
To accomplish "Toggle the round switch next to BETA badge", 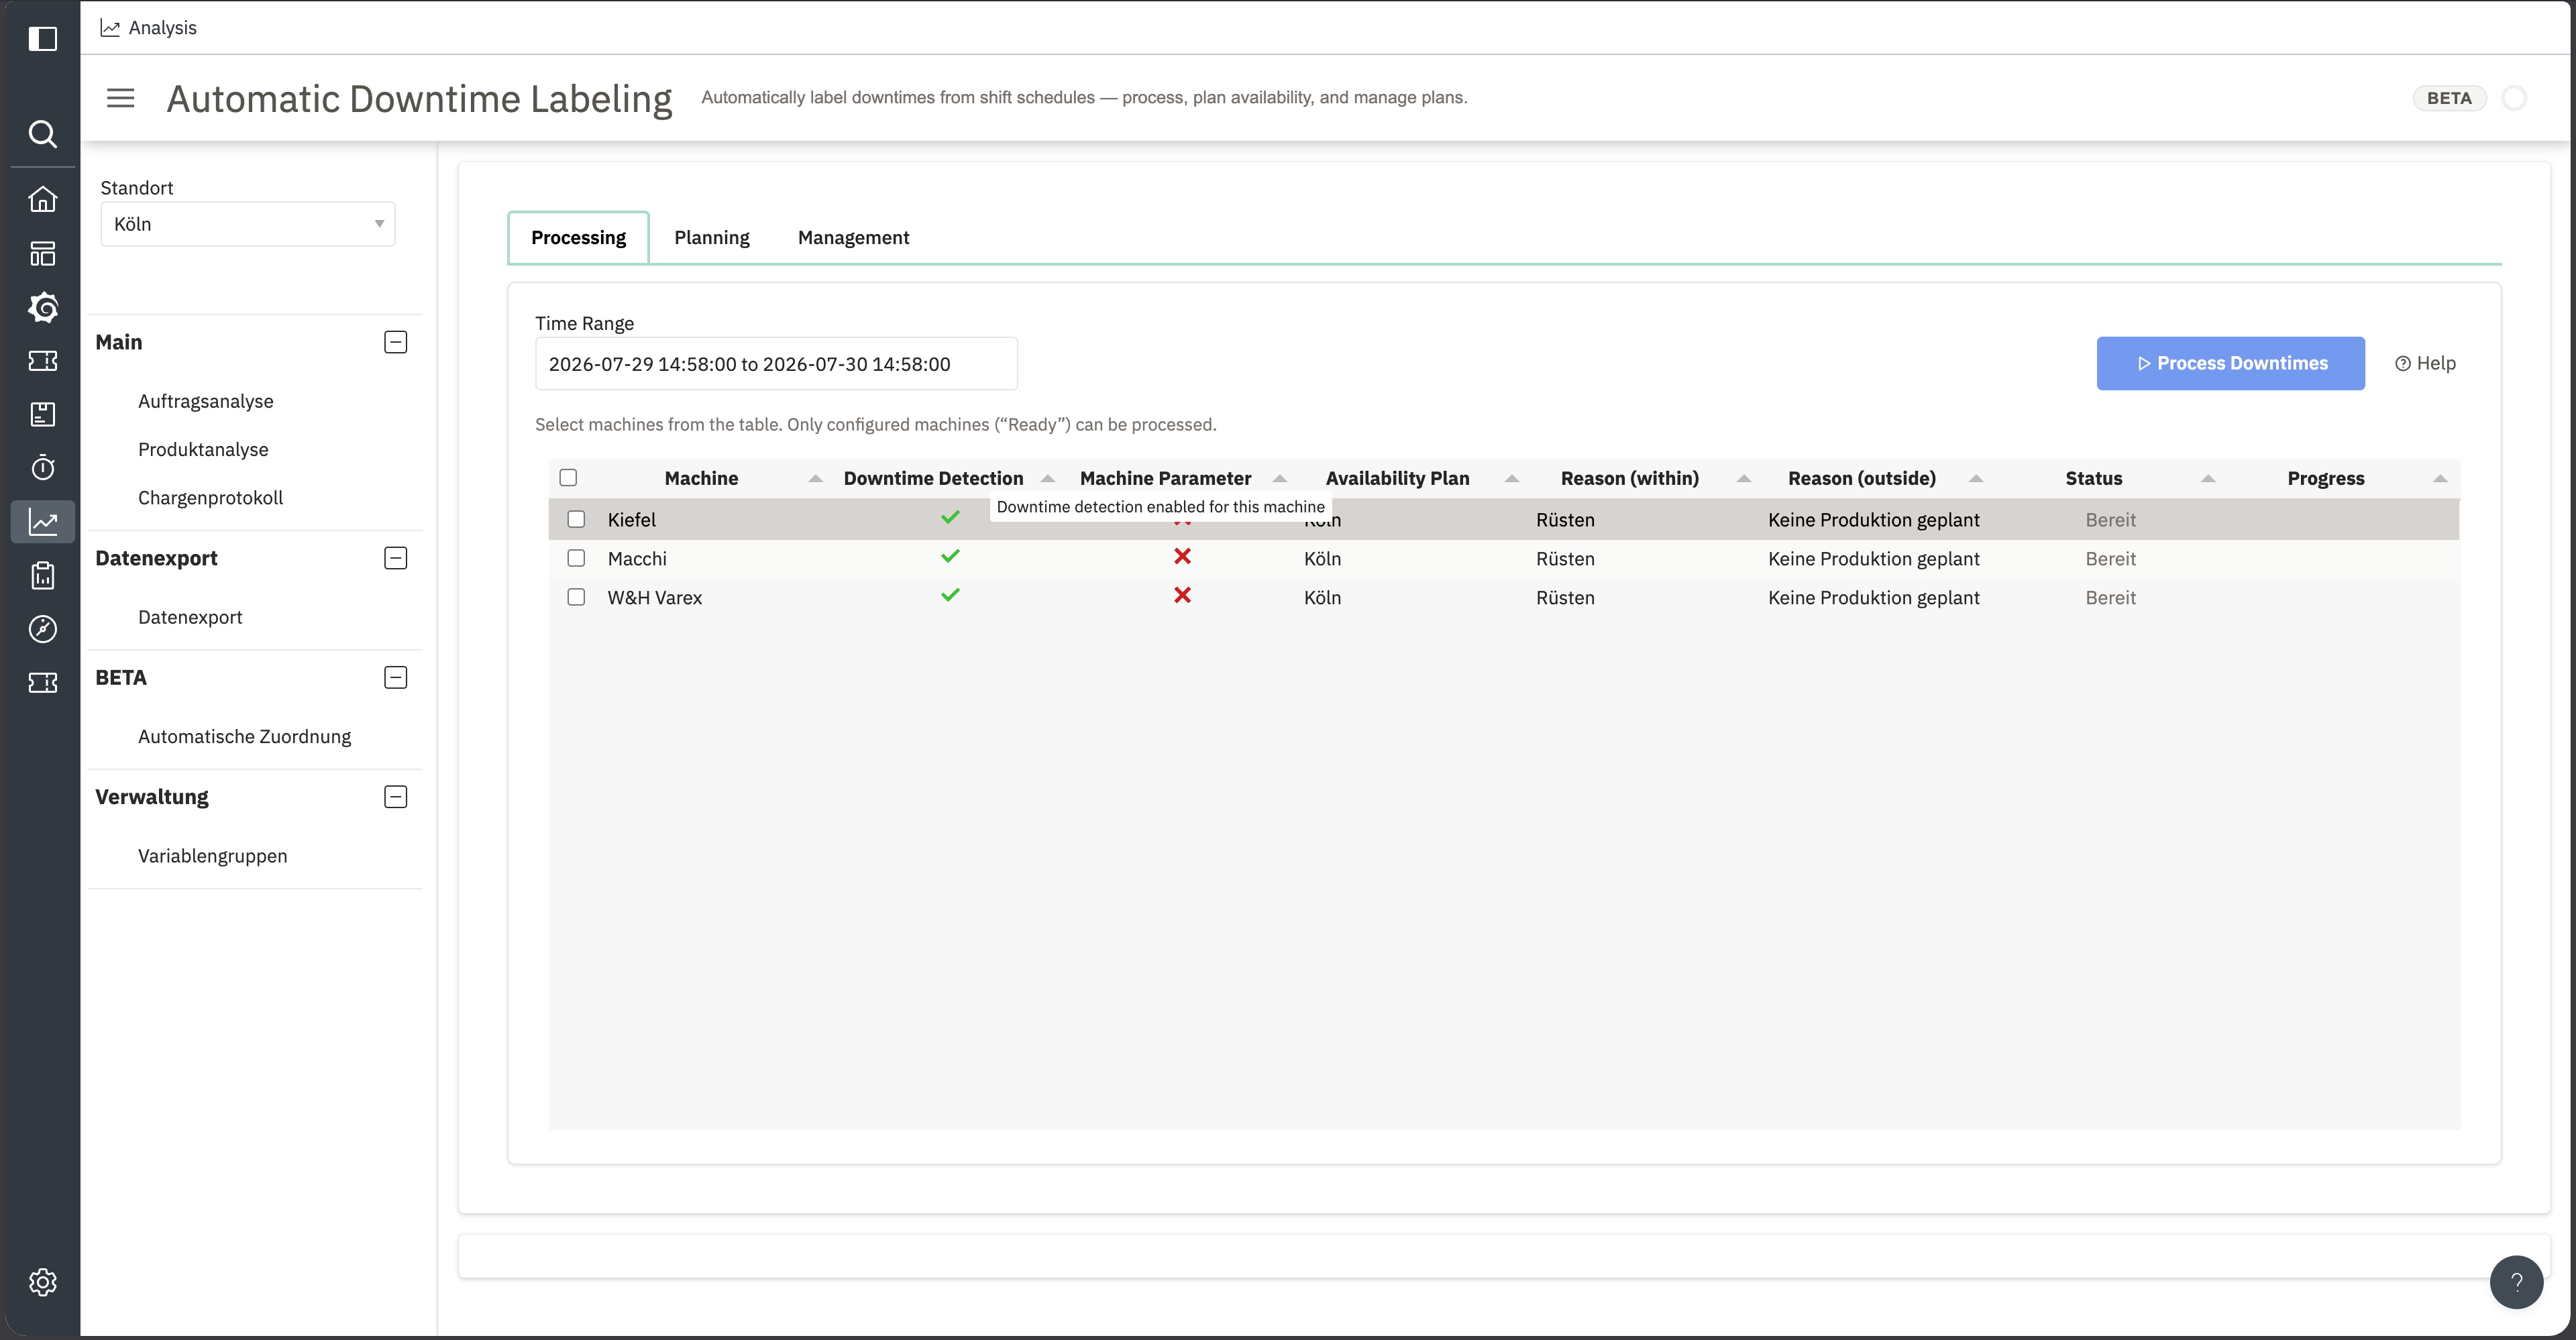I will [x=2514, y=98].
